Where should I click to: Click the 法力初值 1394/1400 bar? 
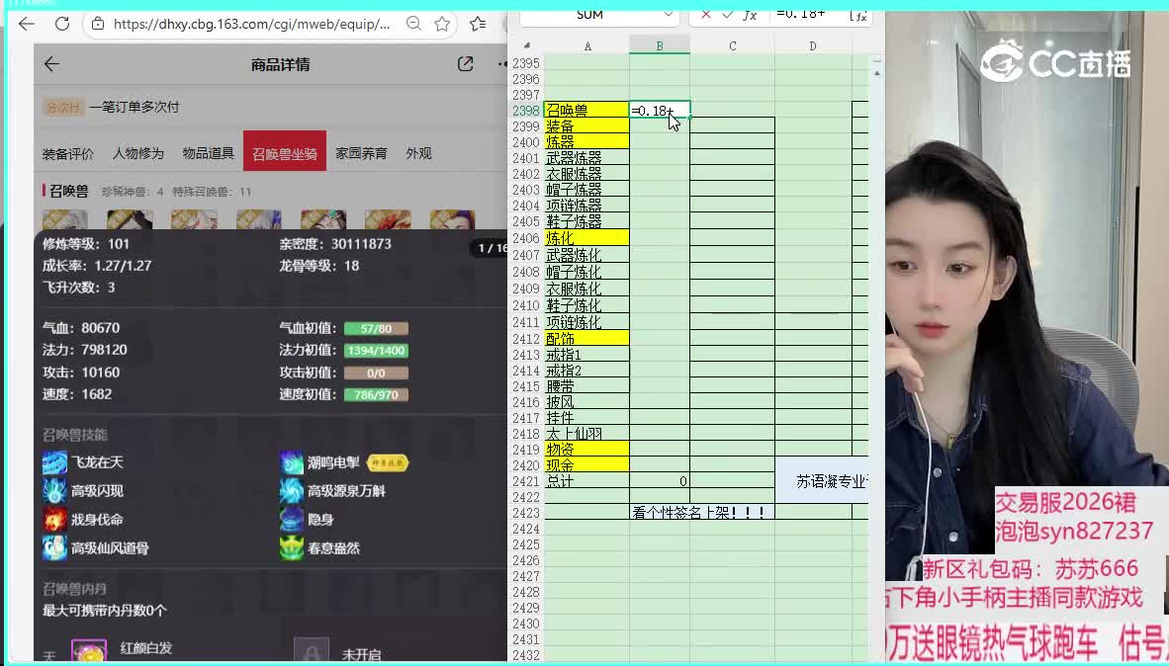point(376,350)
